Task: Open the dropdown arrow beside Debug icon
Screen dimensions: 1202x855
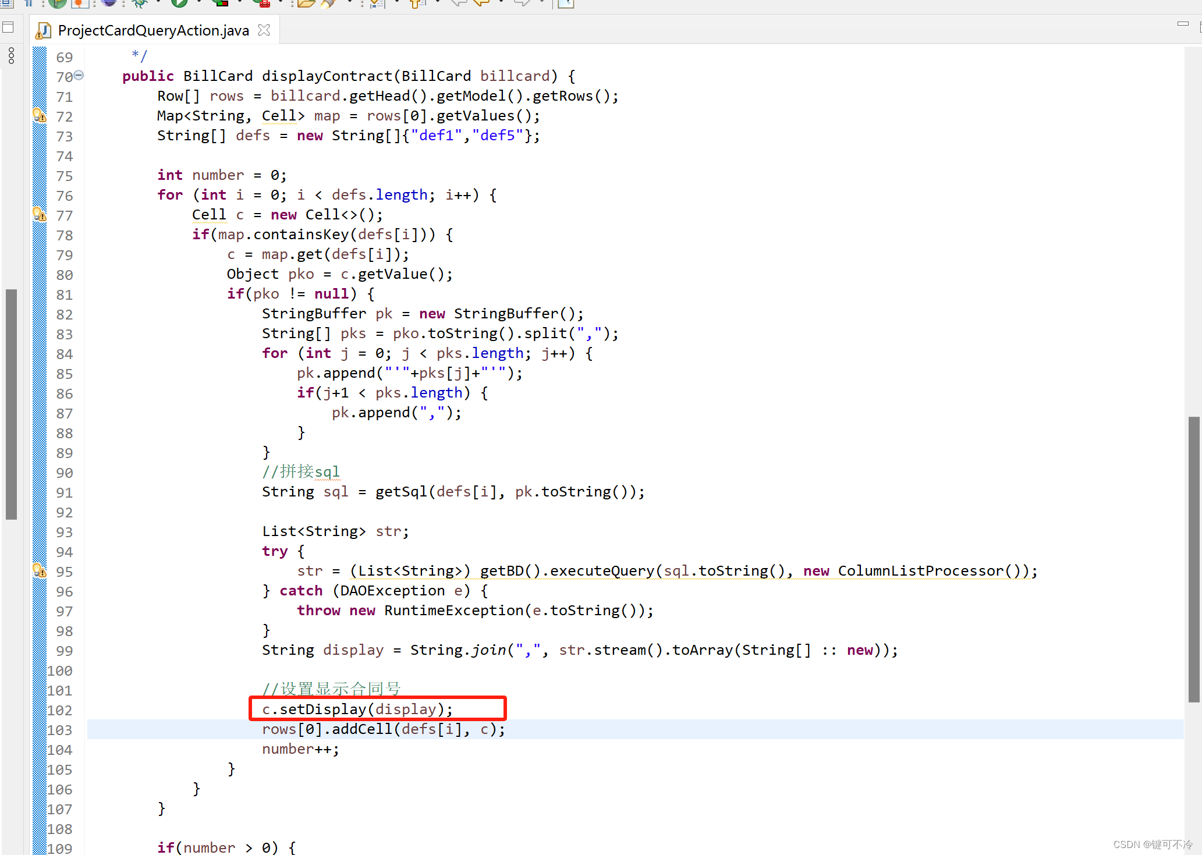Action: (158, 2)
